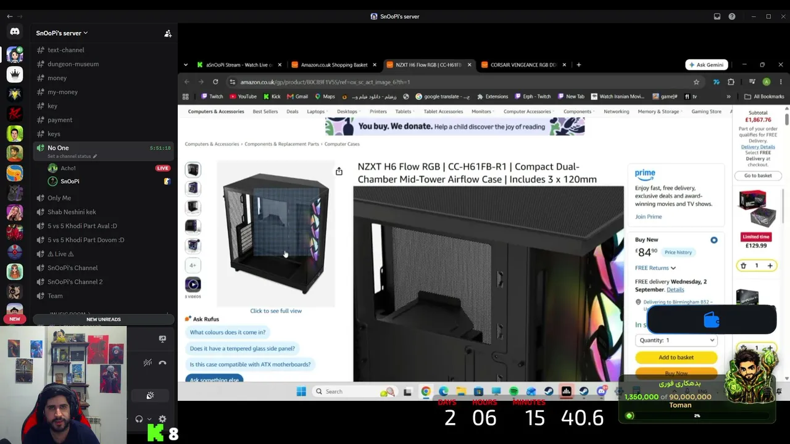The image size is (790, 444).
Task: Click the Price history button
Action: (x=678, y=252)
